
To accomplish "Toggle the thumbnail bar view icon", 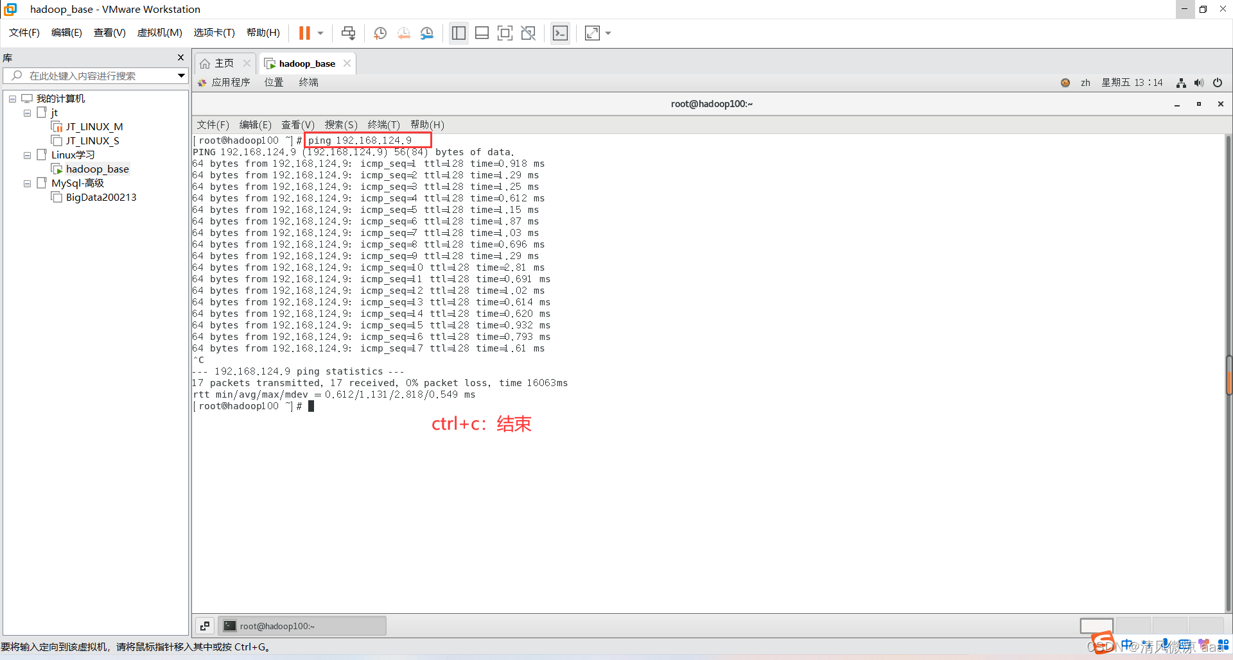I will click(482, 33).
